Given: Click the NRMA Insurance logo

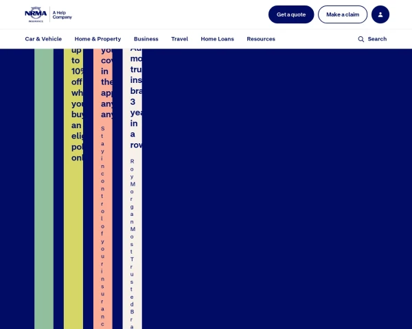Looking at the screenshot, I should 36,14.
